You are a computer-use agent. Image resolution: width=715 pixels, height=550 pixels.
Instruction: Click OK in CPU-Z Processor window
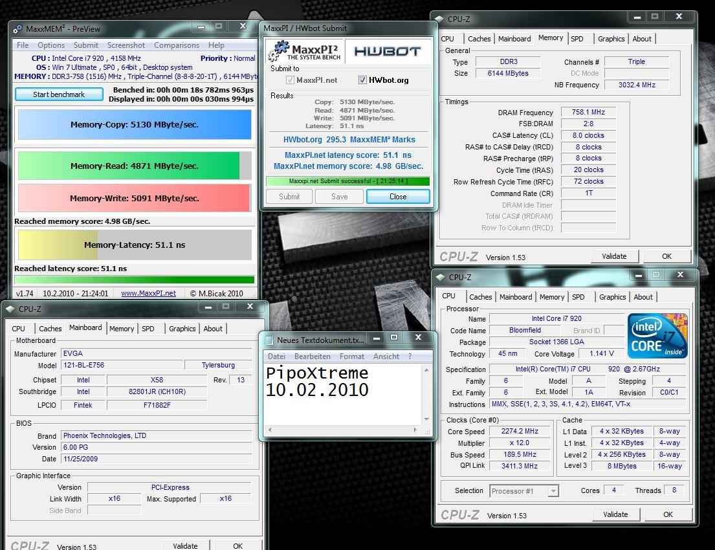coord(668,514)
